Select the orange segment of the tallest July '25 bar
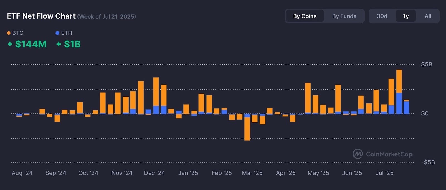 tap(399, 81)
